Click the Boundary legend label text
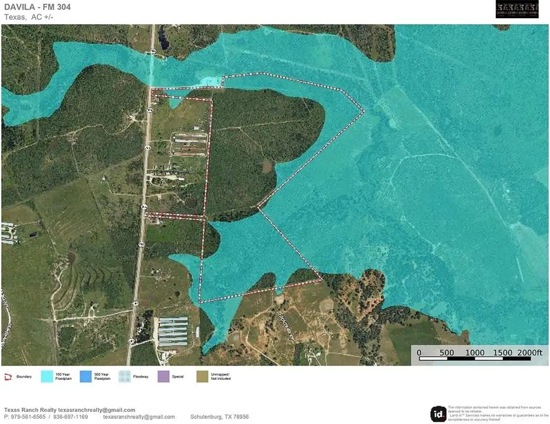 (x=24, y=377)
